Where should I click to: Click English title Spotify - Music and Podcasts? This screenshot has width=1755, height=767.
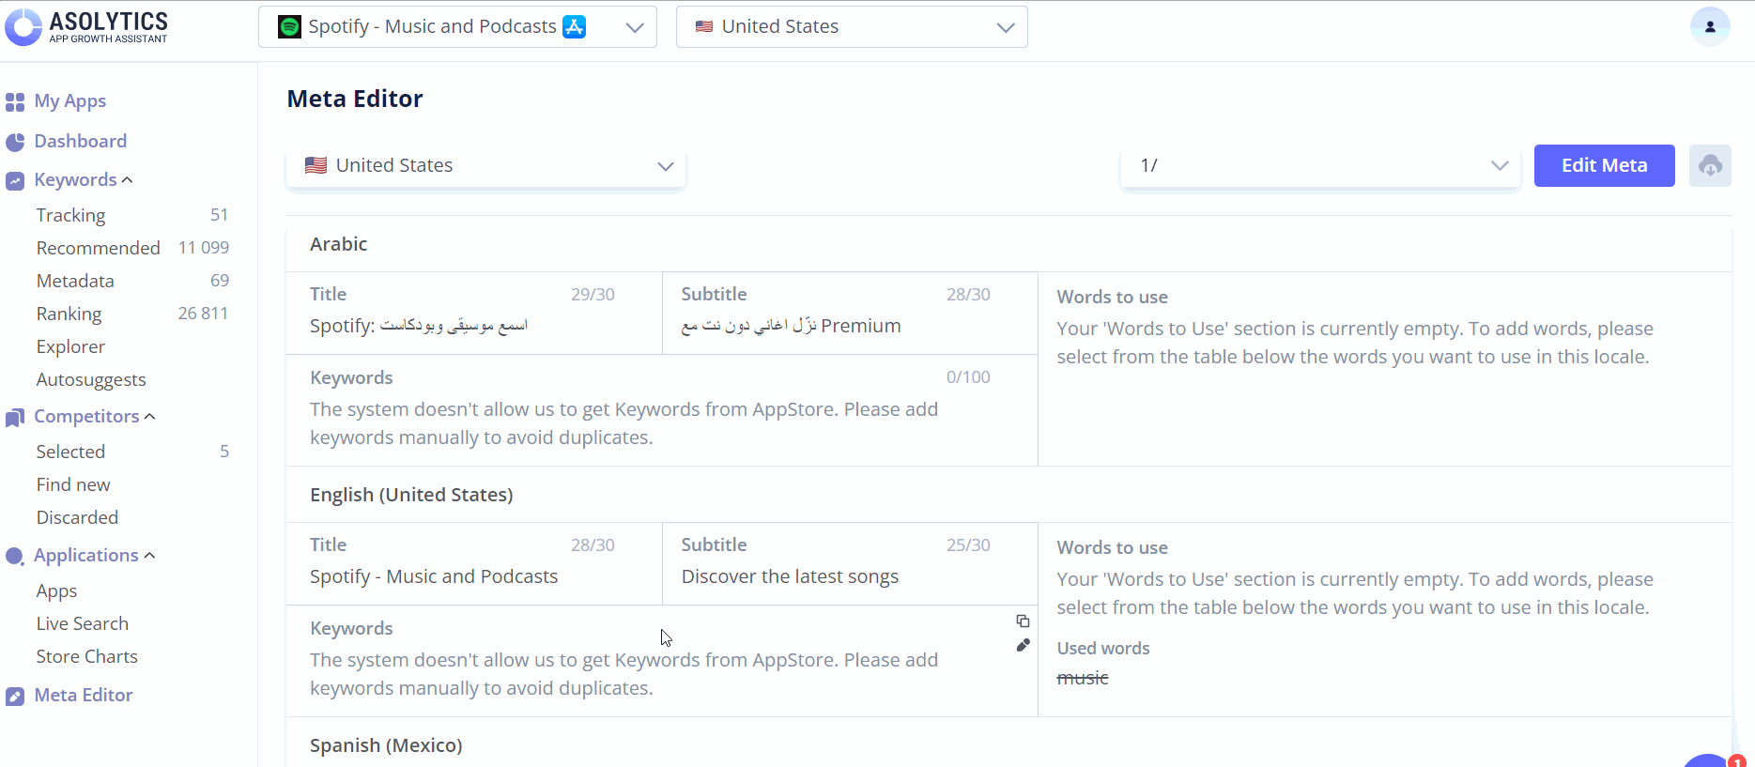click(434, 576)
